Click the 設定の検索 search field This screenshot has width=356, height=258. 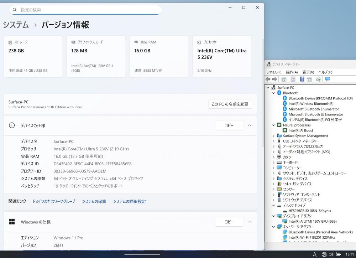(x=89, y=10)
